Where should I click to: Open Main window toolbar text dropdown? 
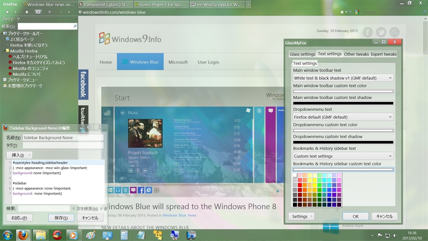coord(343,78)
